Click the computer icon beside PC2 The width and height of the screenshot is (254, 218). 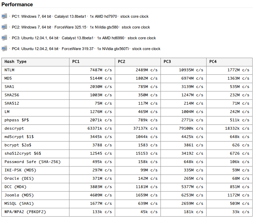(4, 27)
